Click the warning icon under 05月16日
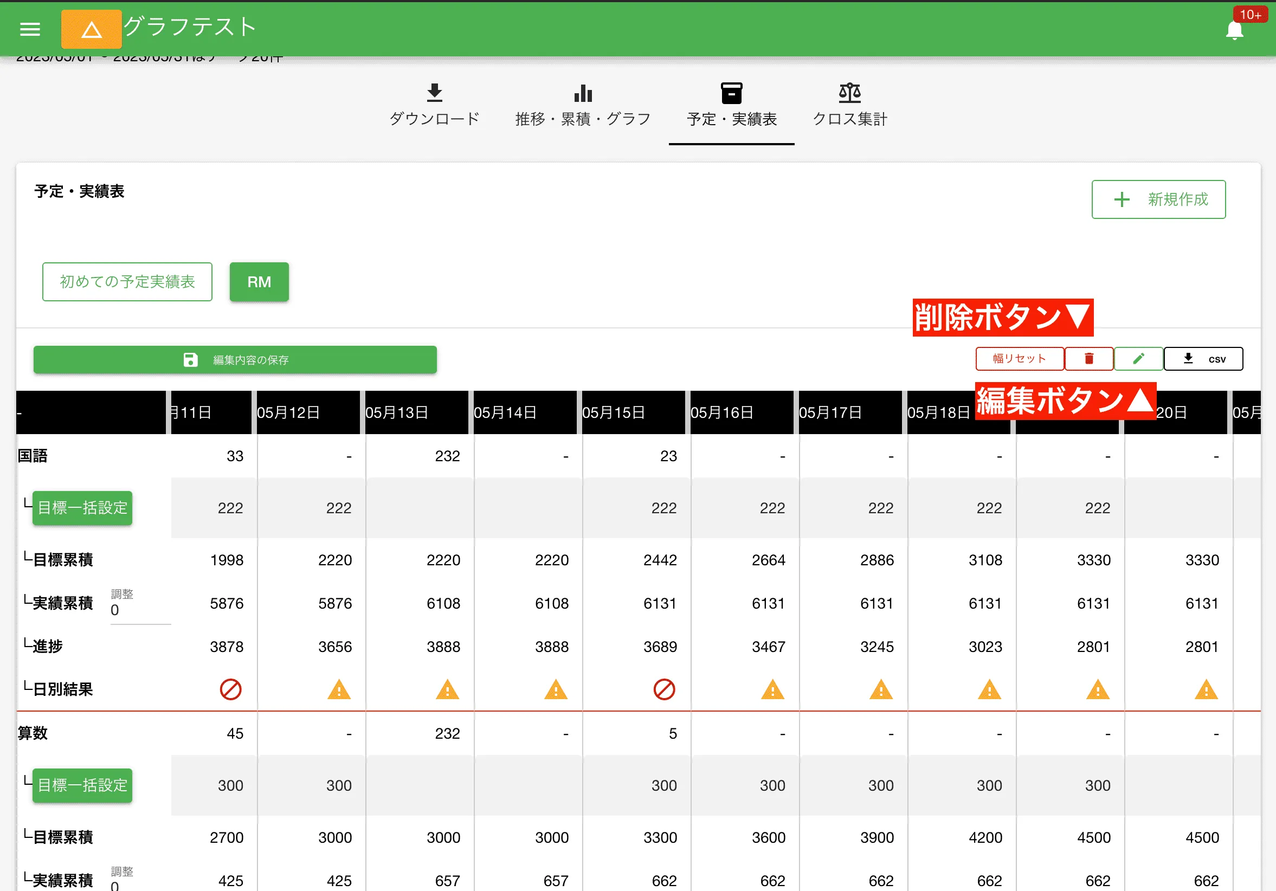 click(772, 690)
